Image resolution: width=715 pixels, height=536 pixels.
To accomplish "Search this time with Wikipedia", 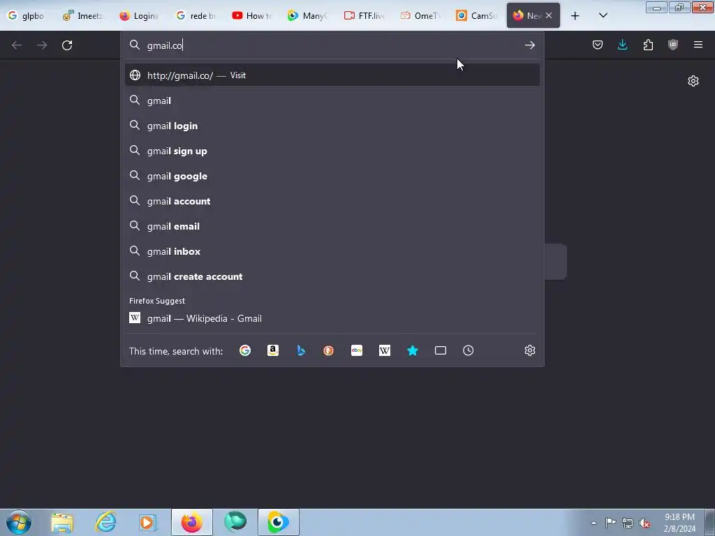I will 385,350.
